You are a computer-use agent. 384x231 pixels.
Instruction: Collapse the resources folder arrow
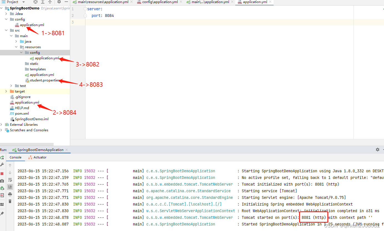pyautogui.click(x=16, y=47)
